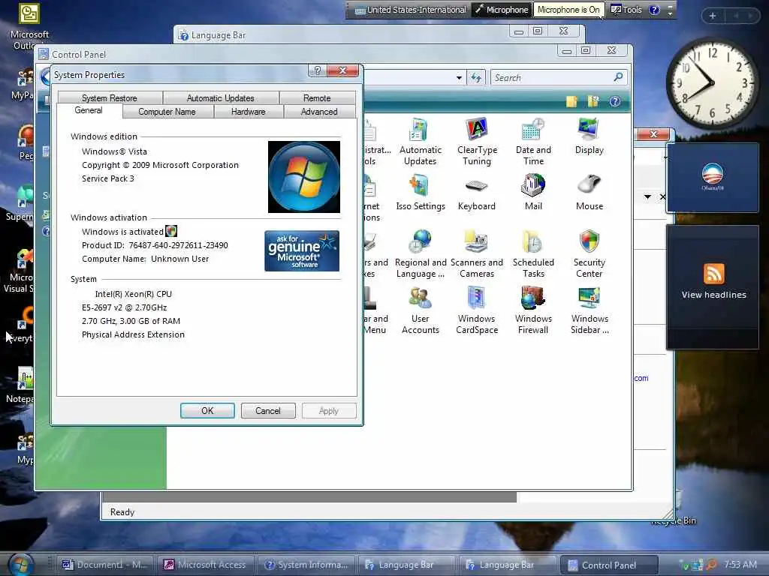Click the Obama08 gadget thumbnail
The image size is (769, 576).
click(x=712, y=177)
